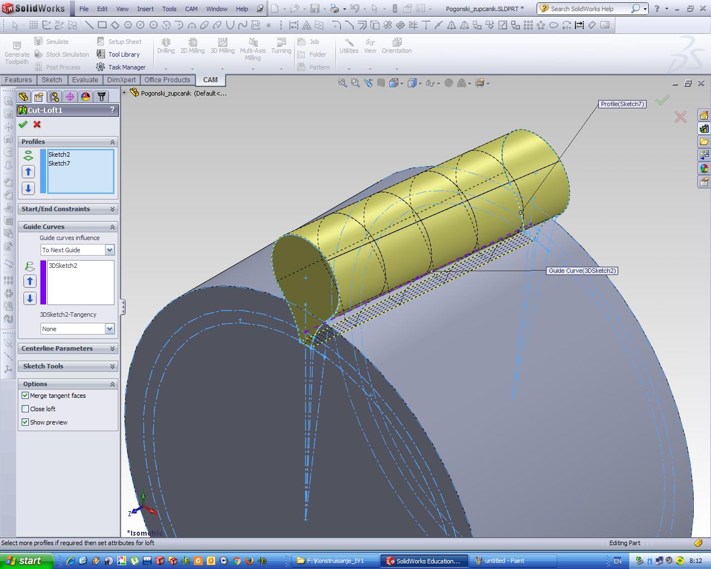The width and height of the screenshot is (711, 569).
Task: Open 3DSketch2-Tangency dropdown
Action: (x=109, y=329)
